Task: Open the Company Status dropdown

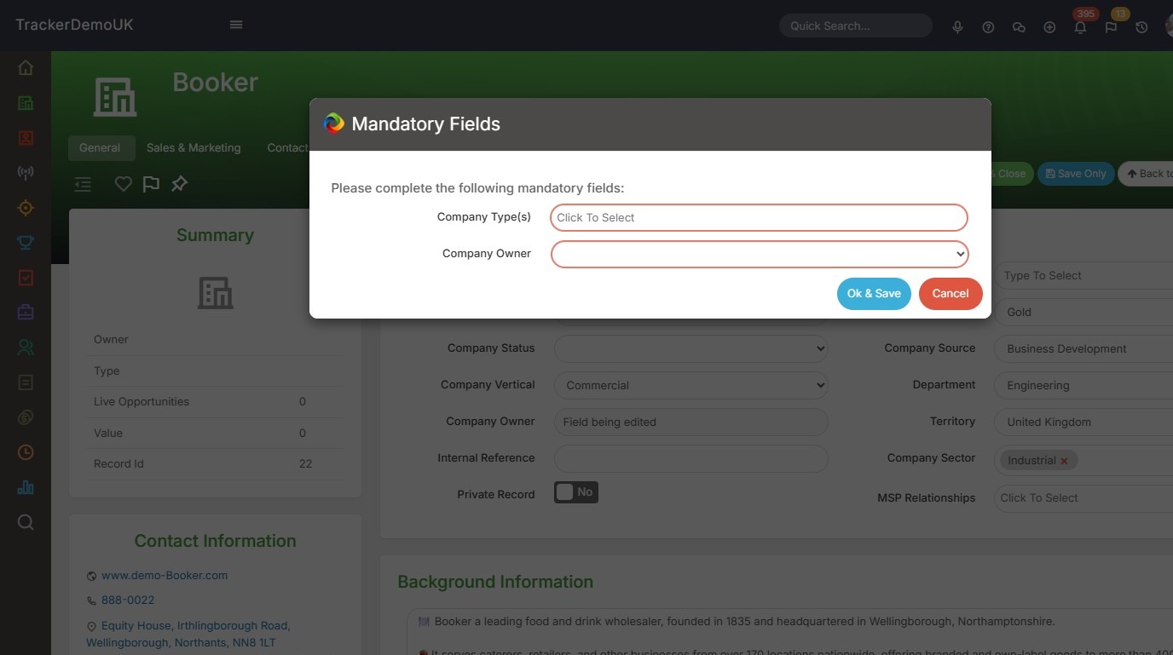Action: [691, 348]
